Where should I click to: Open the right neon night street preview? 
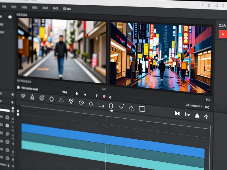pyautogui.click(x=161, y=58)
